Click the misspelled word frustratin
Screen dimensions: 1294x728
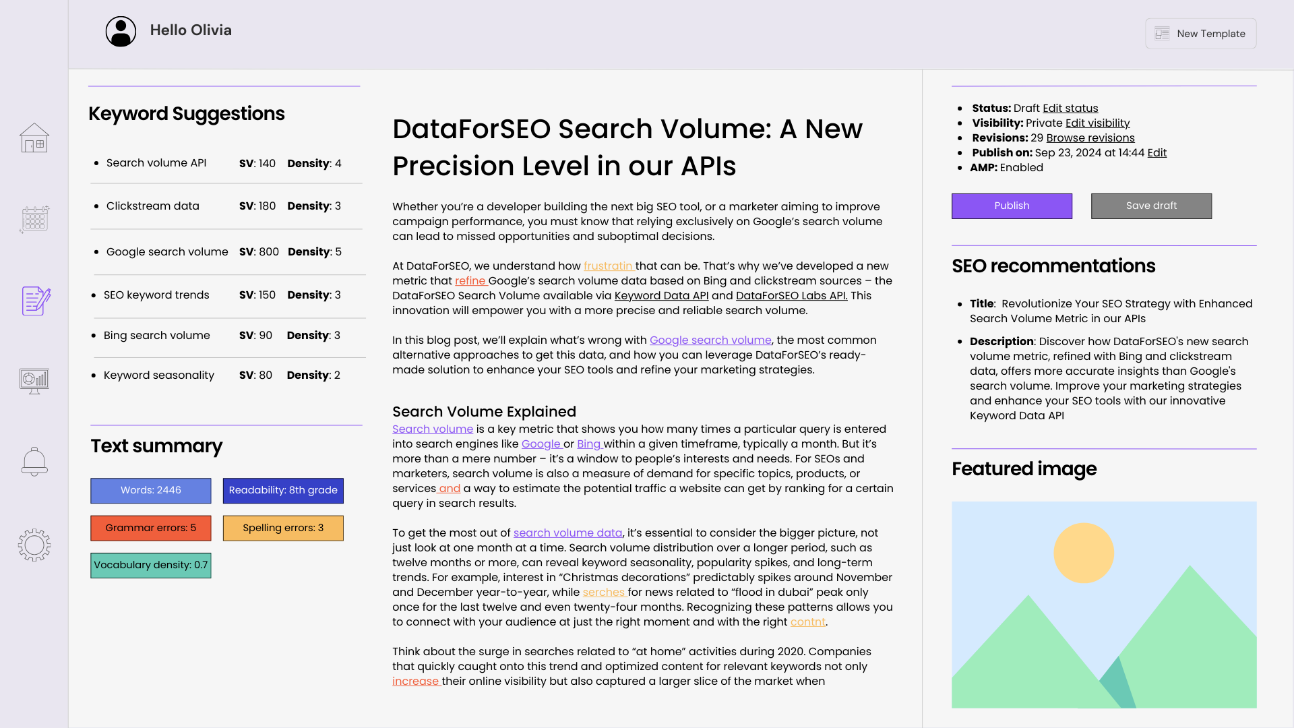pyautogui.click(x=608, y=266)
